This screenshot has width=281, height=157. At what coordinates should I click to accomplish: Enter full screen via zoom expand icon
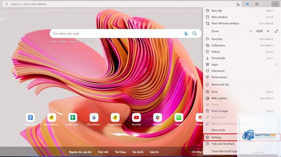coord(276,31)
